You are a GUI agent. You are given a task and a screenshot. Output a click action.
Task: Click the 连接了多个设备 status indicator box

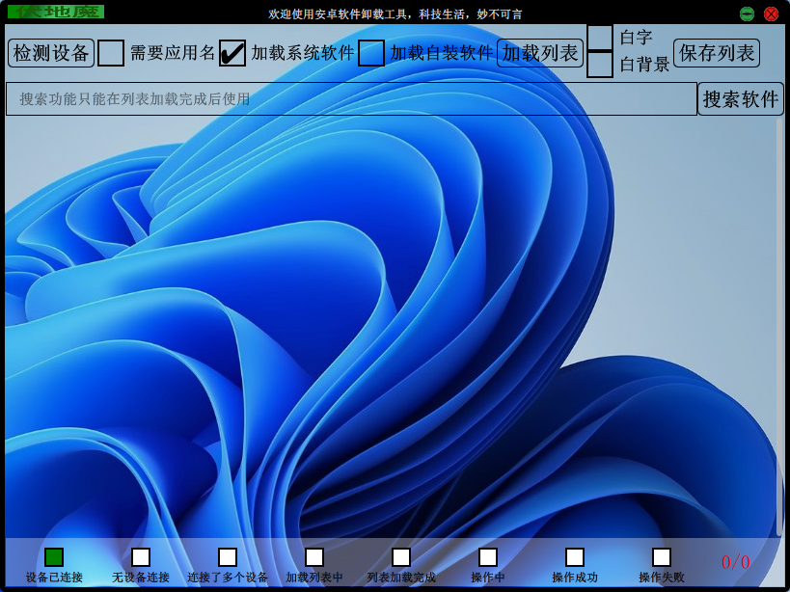[228, 557]
